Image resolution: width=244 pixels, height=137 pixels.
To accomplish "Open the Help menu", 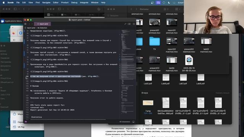I will tap(103, 3).
